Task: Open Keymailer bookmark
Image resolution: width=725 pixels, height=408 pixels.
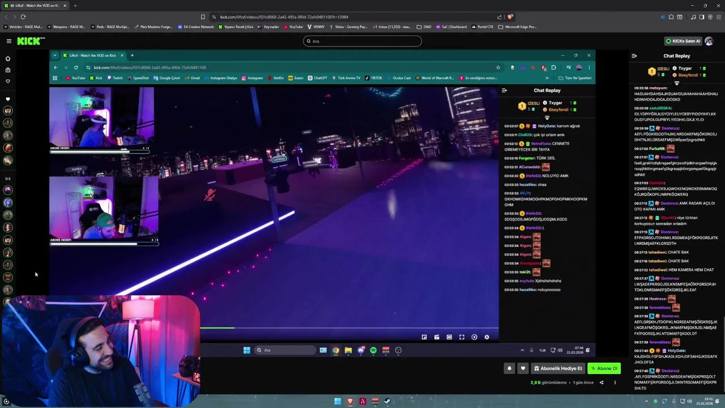Action: click(269, 27)
